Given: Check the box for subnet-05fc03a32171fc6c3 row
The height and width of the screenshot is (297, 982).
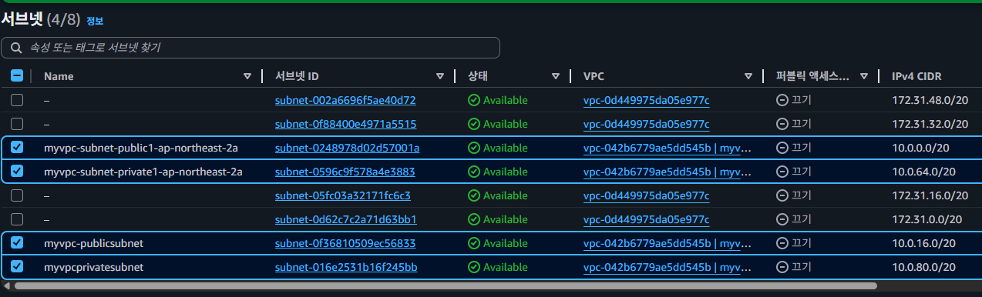Looking at the screenshot, I should tap(17, 195).
